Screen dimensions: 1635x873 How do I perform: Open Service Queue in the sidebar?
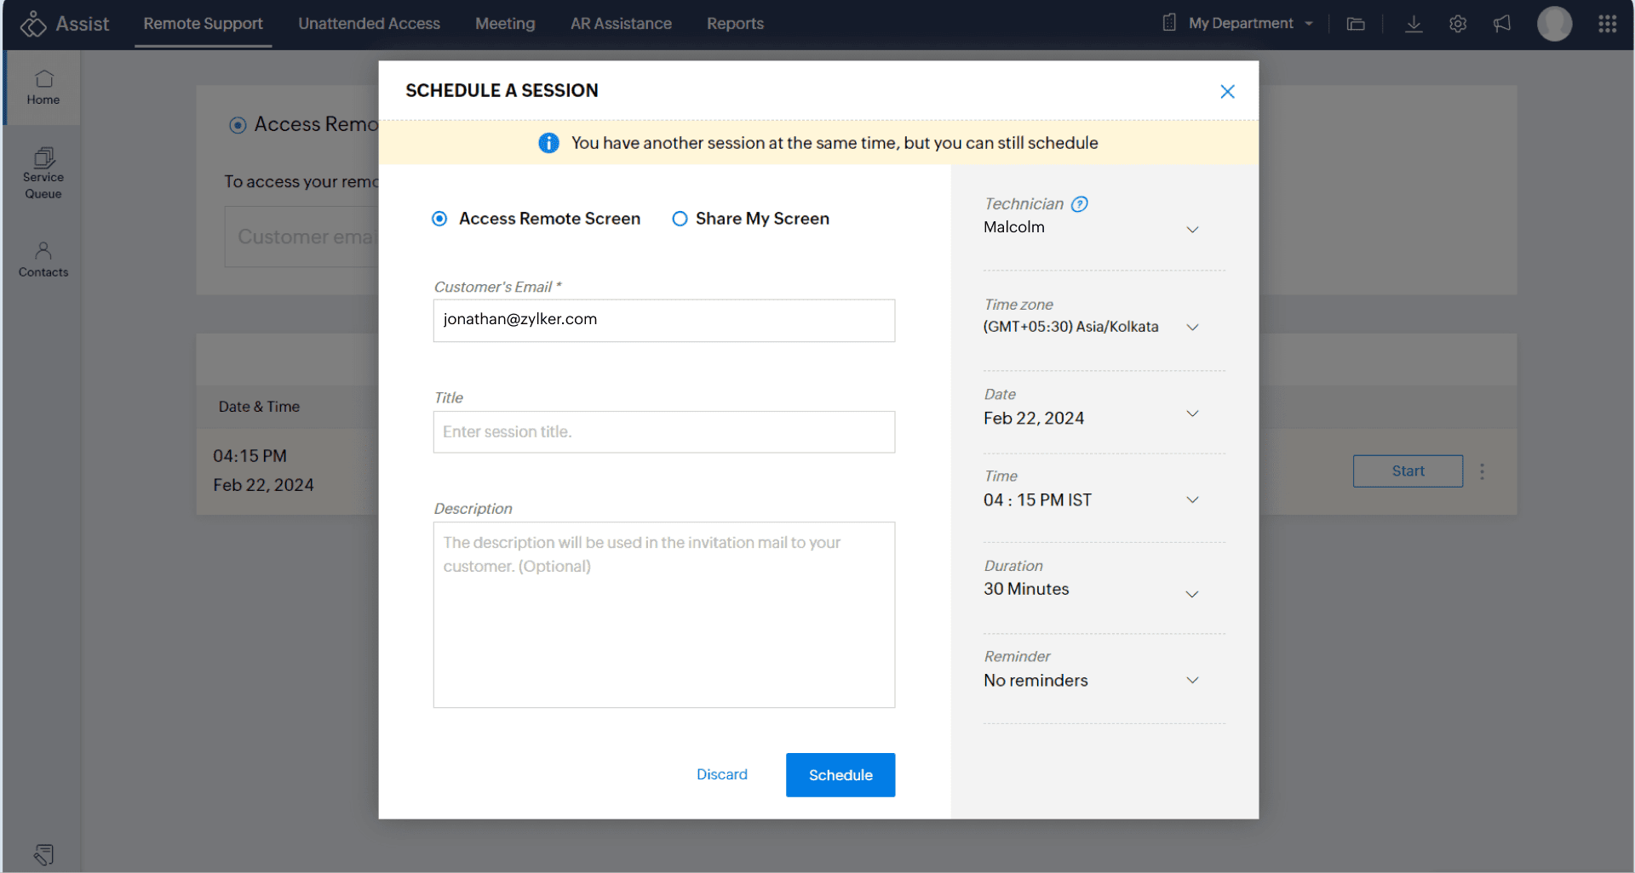43,174
